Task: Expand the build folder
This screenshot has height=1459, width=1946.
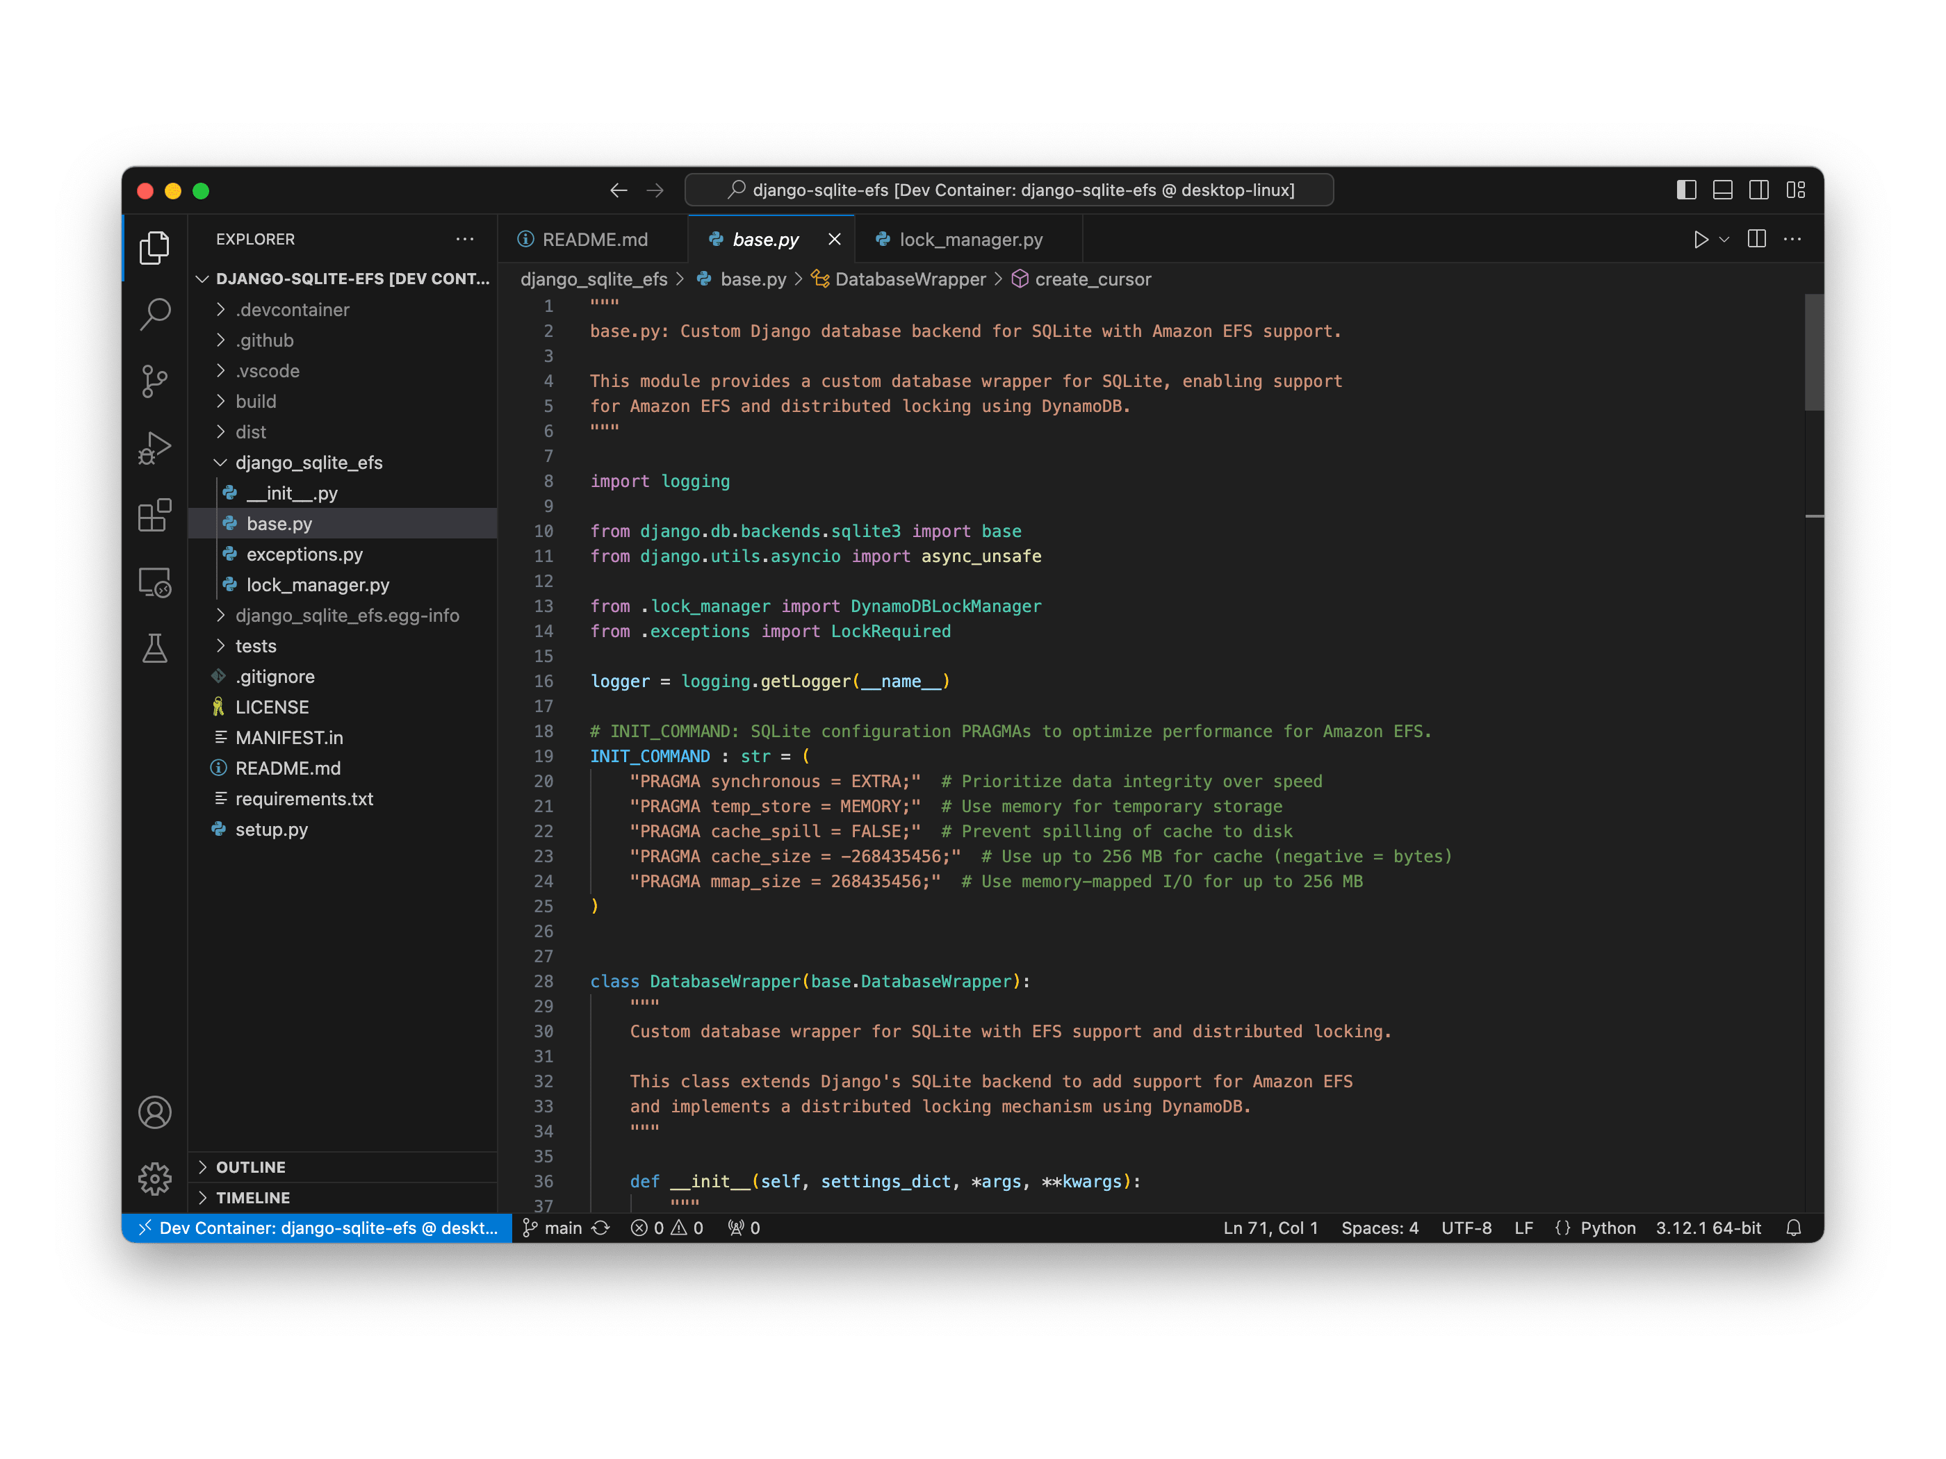Action: click(343, 401)
